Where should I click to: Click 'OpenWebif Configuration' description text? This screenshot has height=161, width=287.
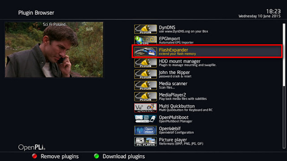point(176,132)
